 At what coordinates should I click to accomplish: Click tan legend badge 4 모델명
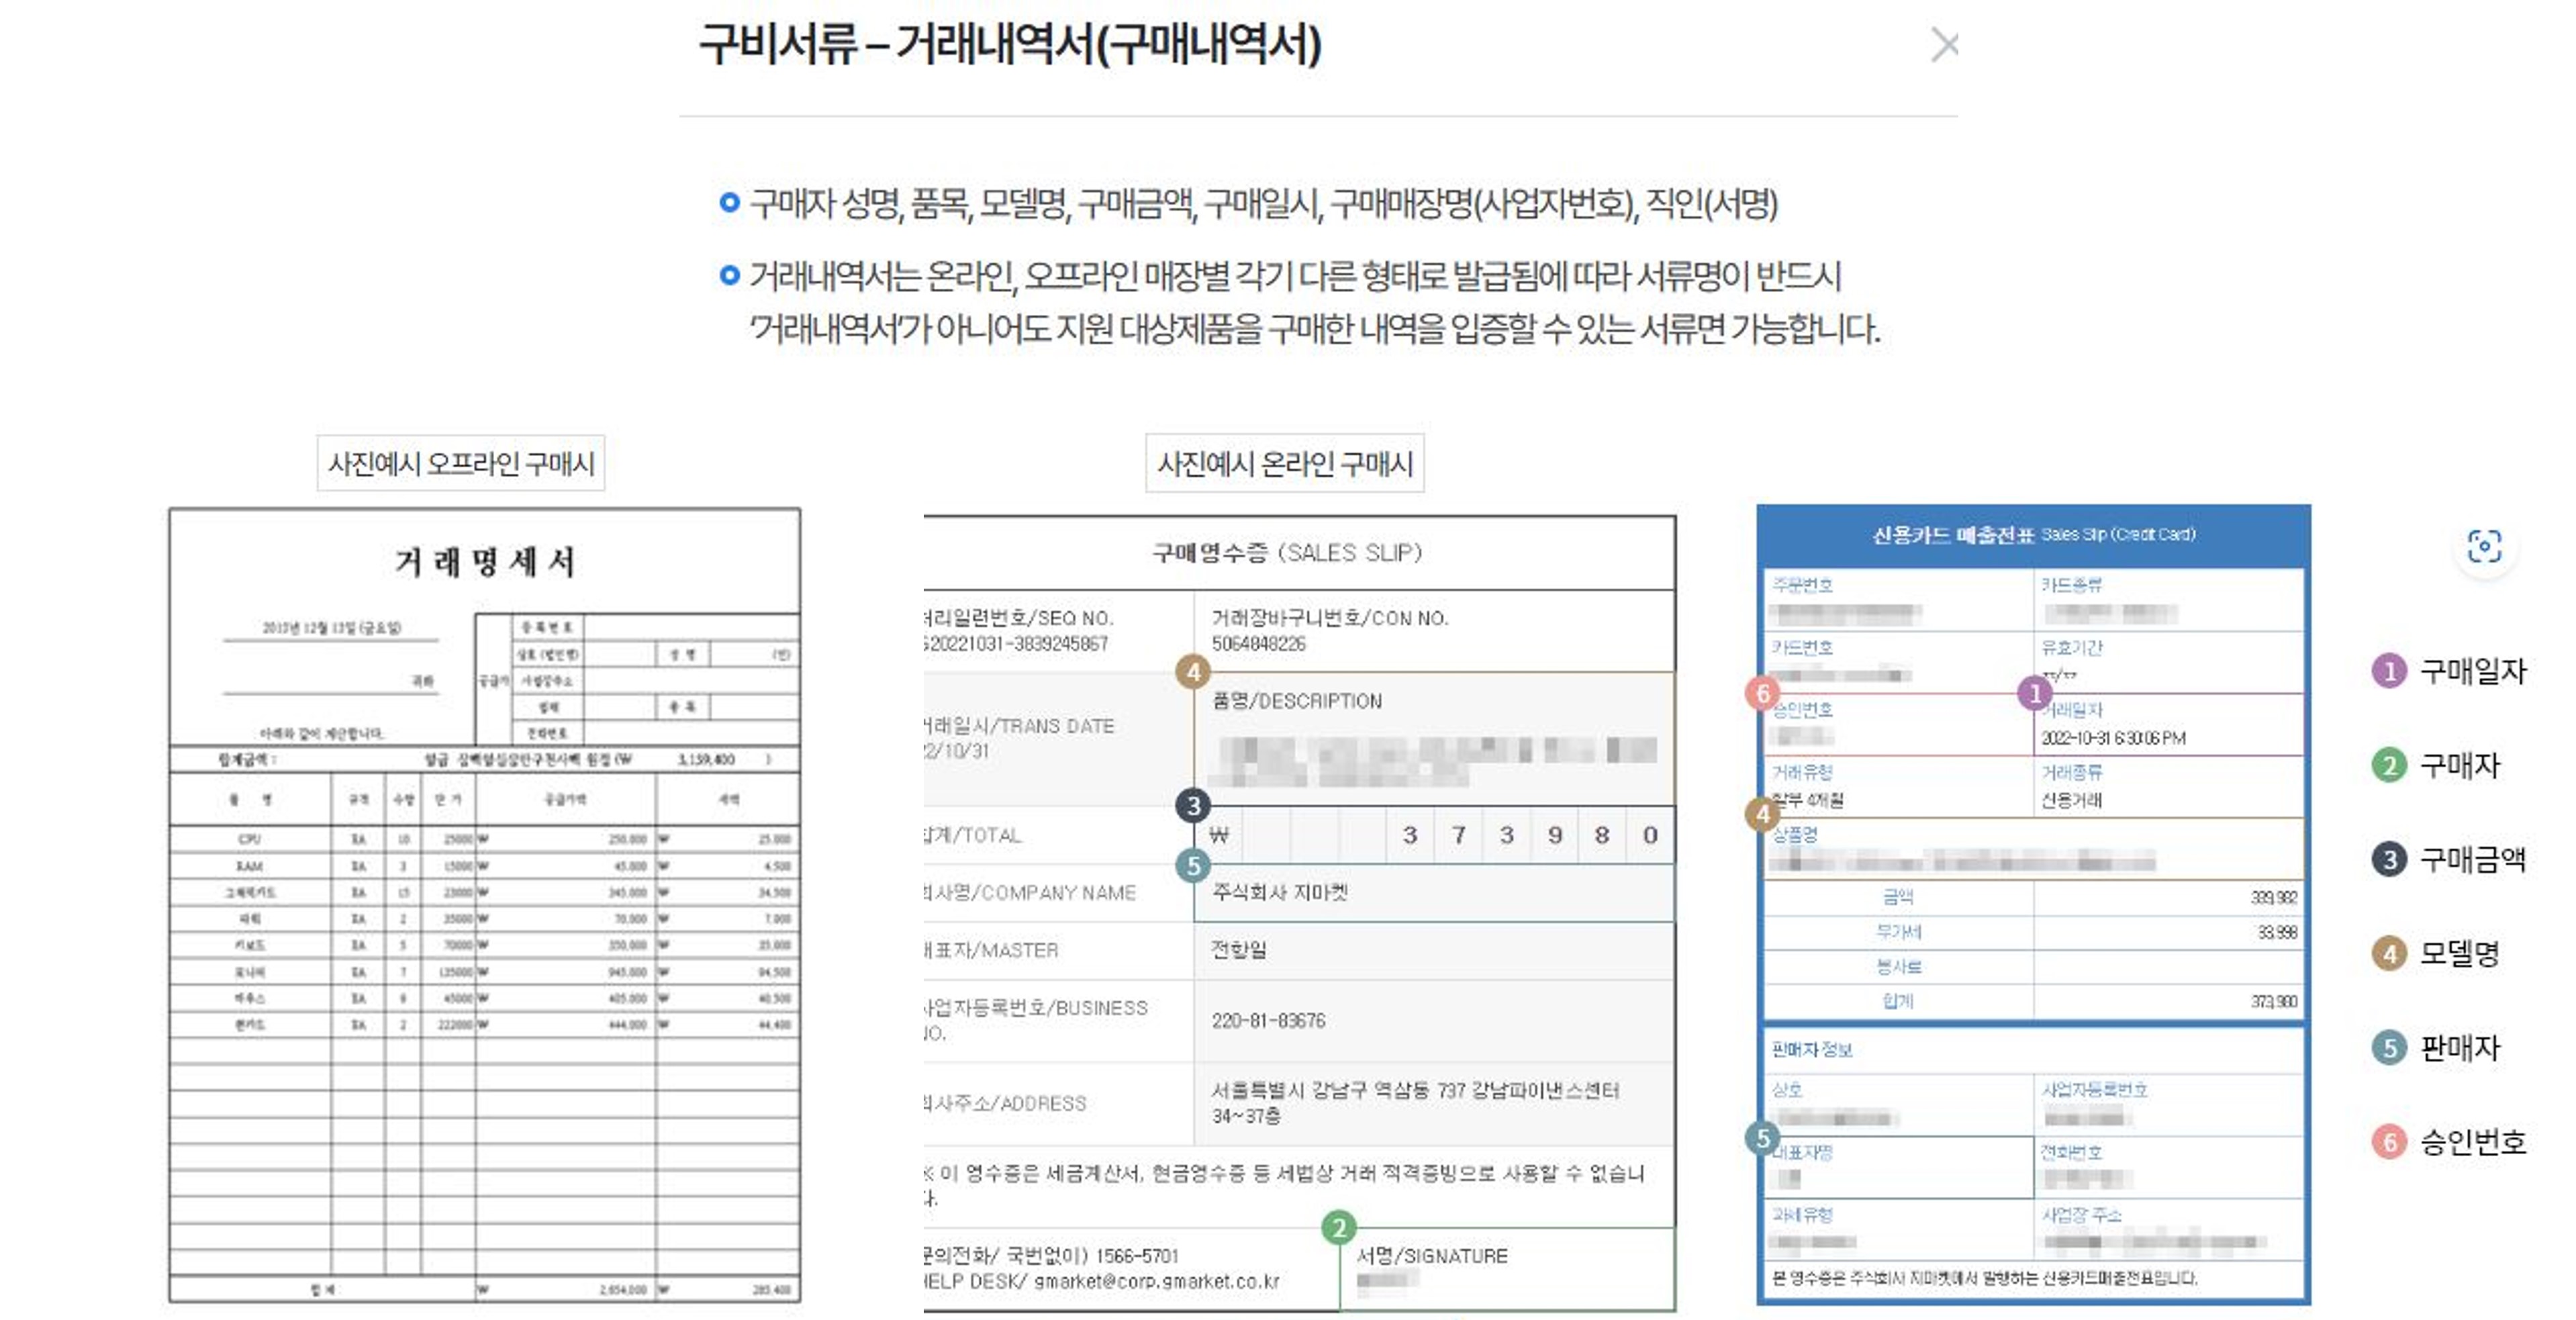pos(2389,953)
